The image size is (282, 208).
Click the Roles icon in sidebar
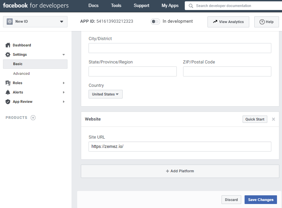click(8, 83)
